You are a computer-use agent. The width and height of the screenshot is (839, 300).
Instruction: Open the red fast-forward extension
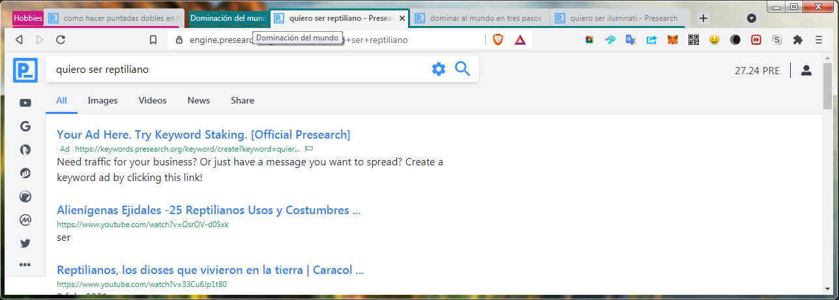tap(756, 40)
